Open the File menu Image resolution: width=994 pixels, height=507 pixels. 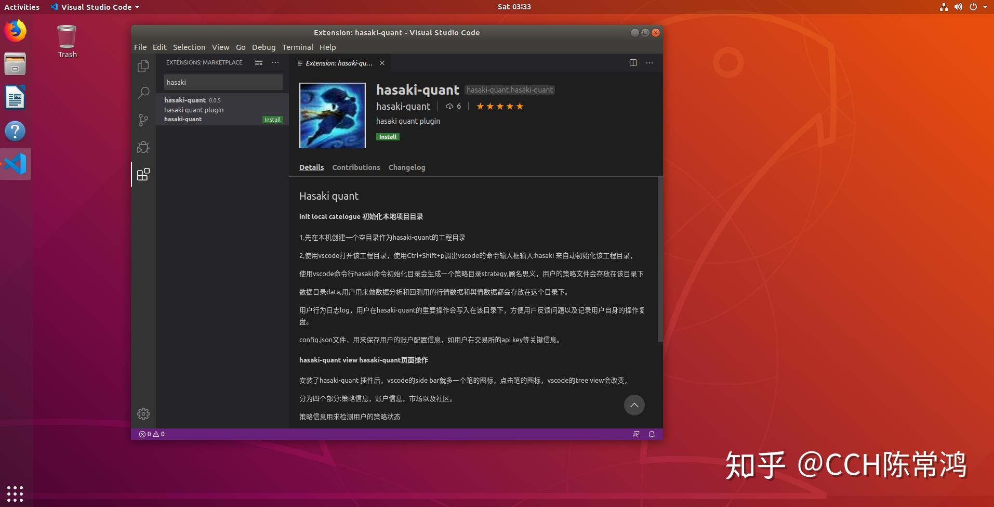point(140,47)
